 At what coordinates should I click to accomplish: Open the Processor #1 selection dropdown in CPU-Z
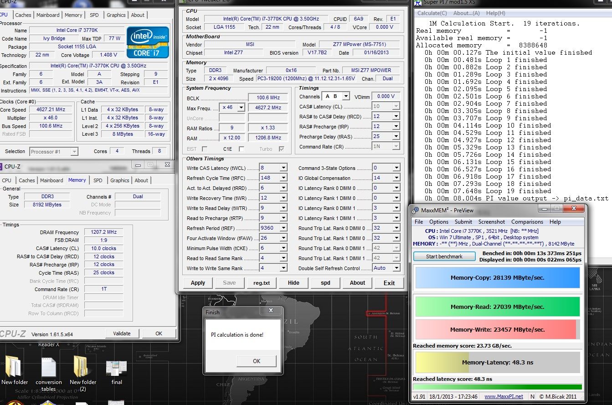[x=74, y=151]
